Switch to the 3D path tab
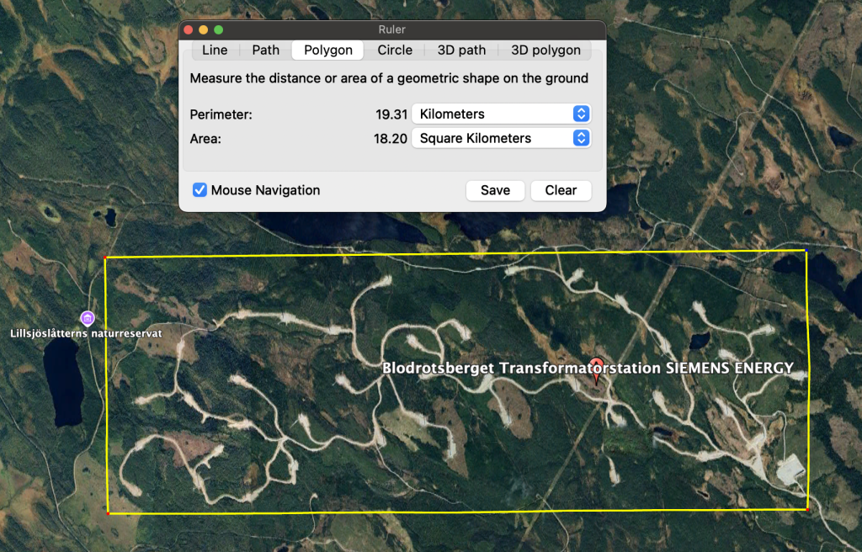 point(461,50)
